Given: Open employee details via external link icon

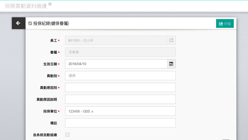Looking at the screenshot, I should point(171,40).
